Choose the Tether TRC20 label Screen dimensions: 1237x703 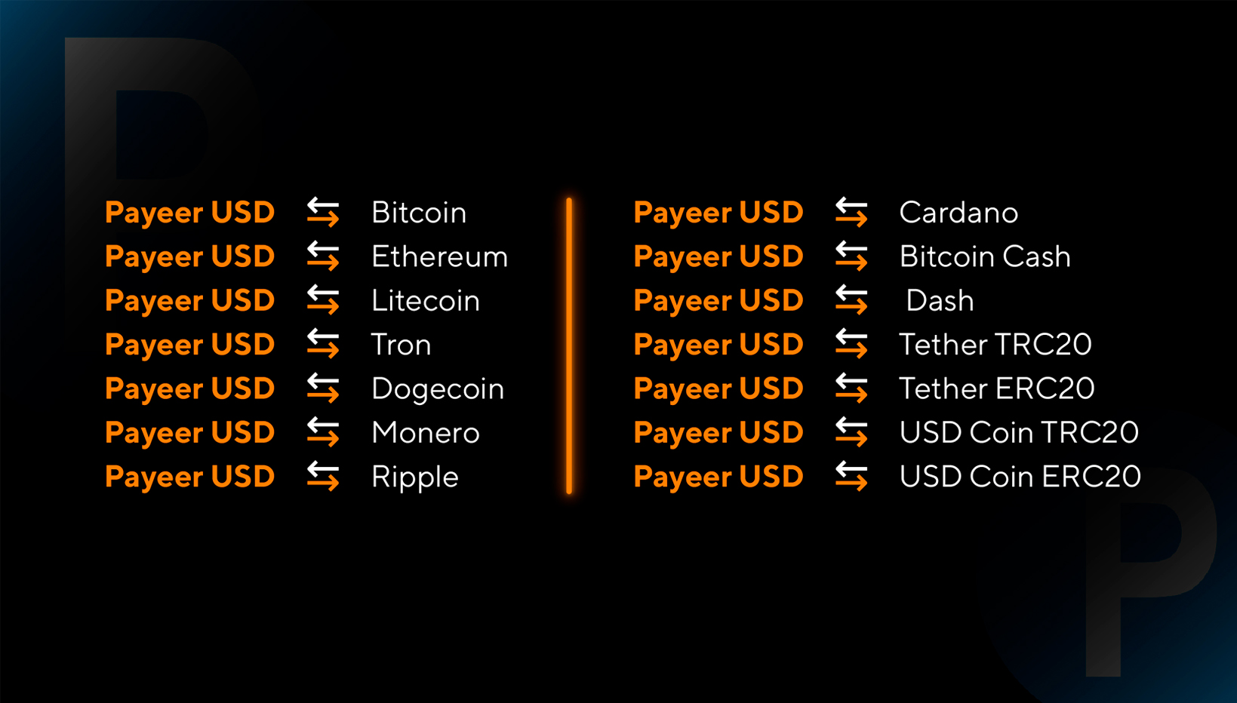(995, 345)
